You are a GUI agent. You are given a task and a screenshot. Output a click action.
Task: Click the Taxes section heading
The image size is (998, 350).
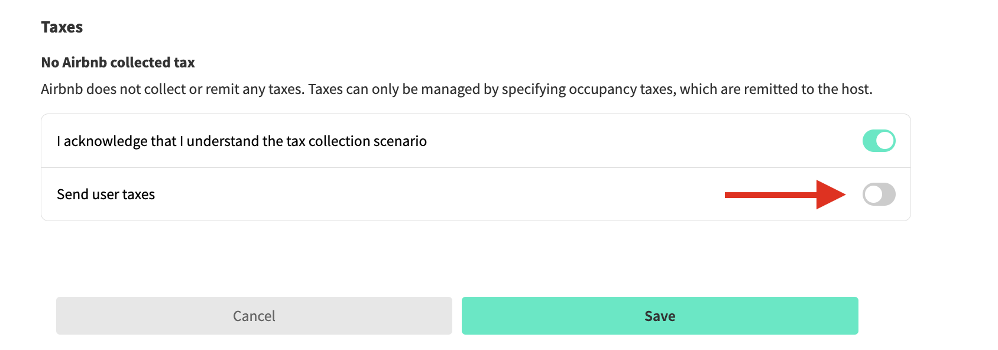(x=62, y=27)
